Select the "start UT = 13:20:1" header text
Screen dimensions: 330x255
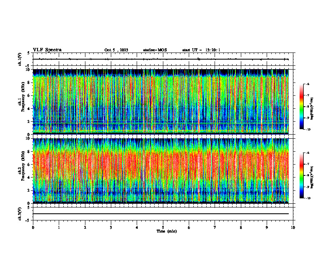click(201, 50)
